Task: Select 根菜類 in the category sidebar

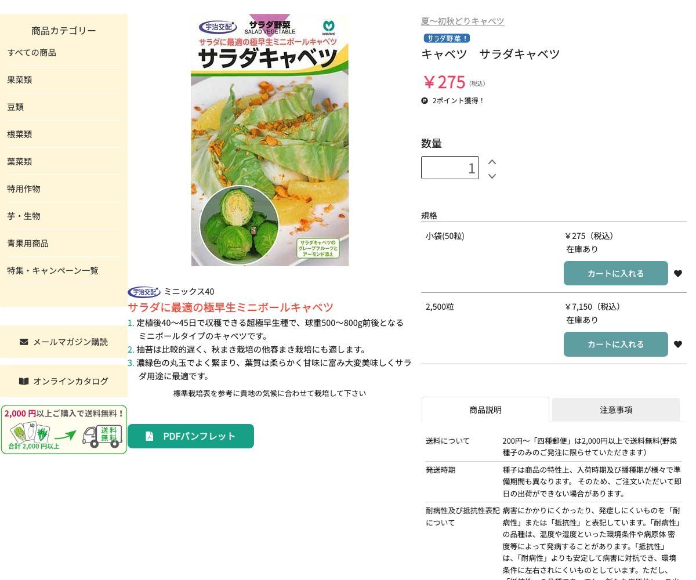Action: 19,134
